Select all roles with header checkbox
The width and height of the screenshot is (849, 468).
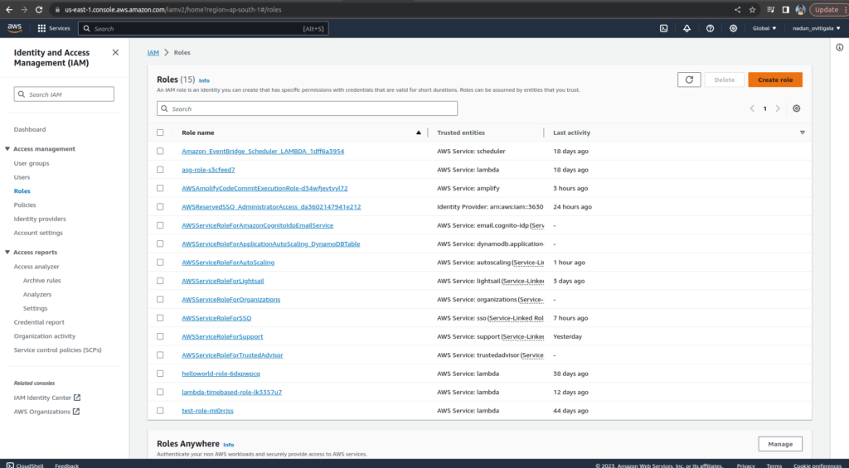[160, 133]
